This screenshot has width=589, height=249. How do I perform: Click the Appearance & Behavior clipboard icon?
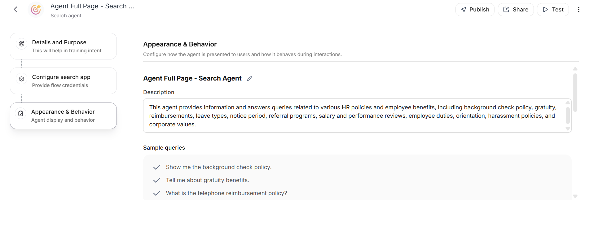click(21, 114)
